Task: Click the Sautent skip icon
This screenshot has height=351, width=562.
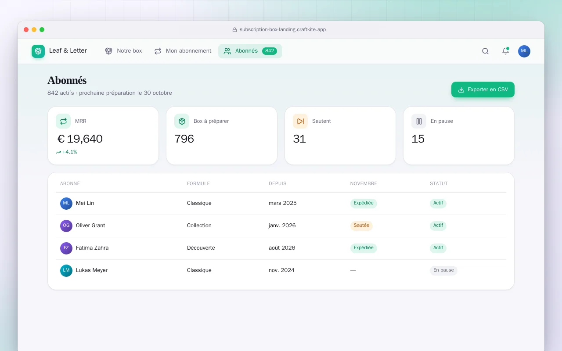Action: 300,121
